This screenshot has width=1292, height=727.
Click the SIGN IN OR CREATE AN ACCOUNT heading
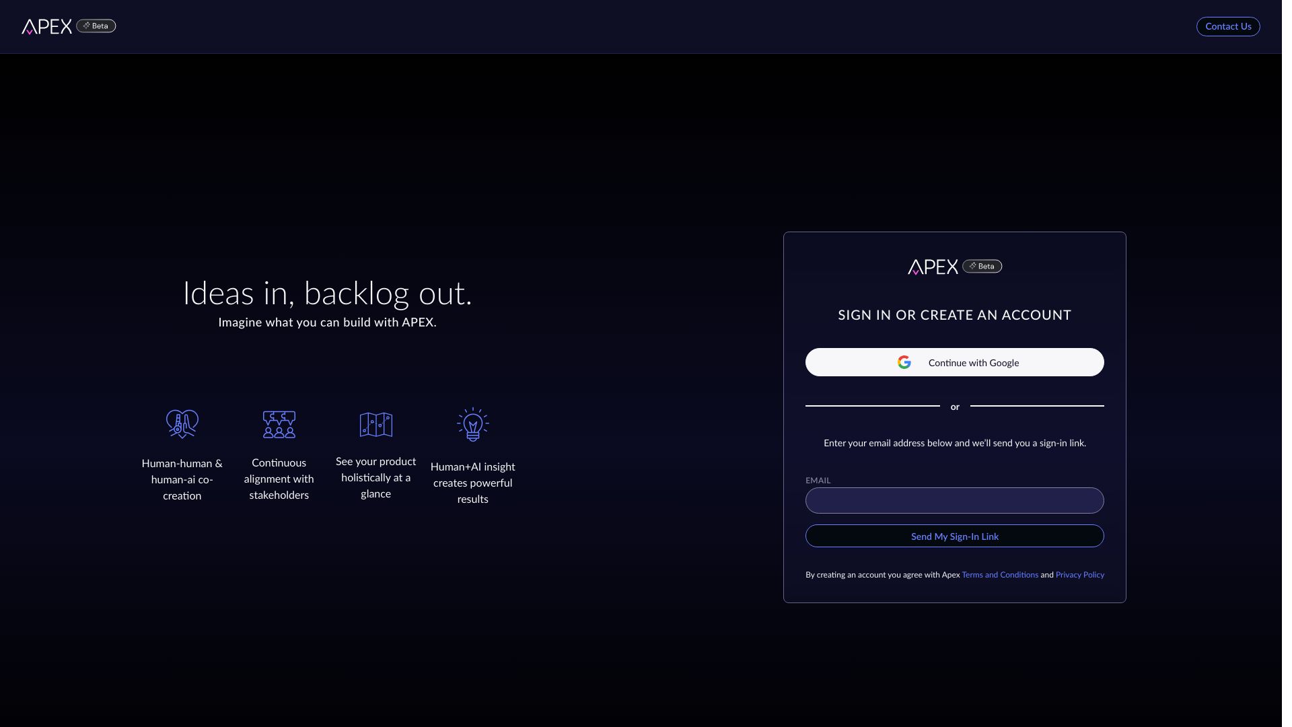(954, 314)
